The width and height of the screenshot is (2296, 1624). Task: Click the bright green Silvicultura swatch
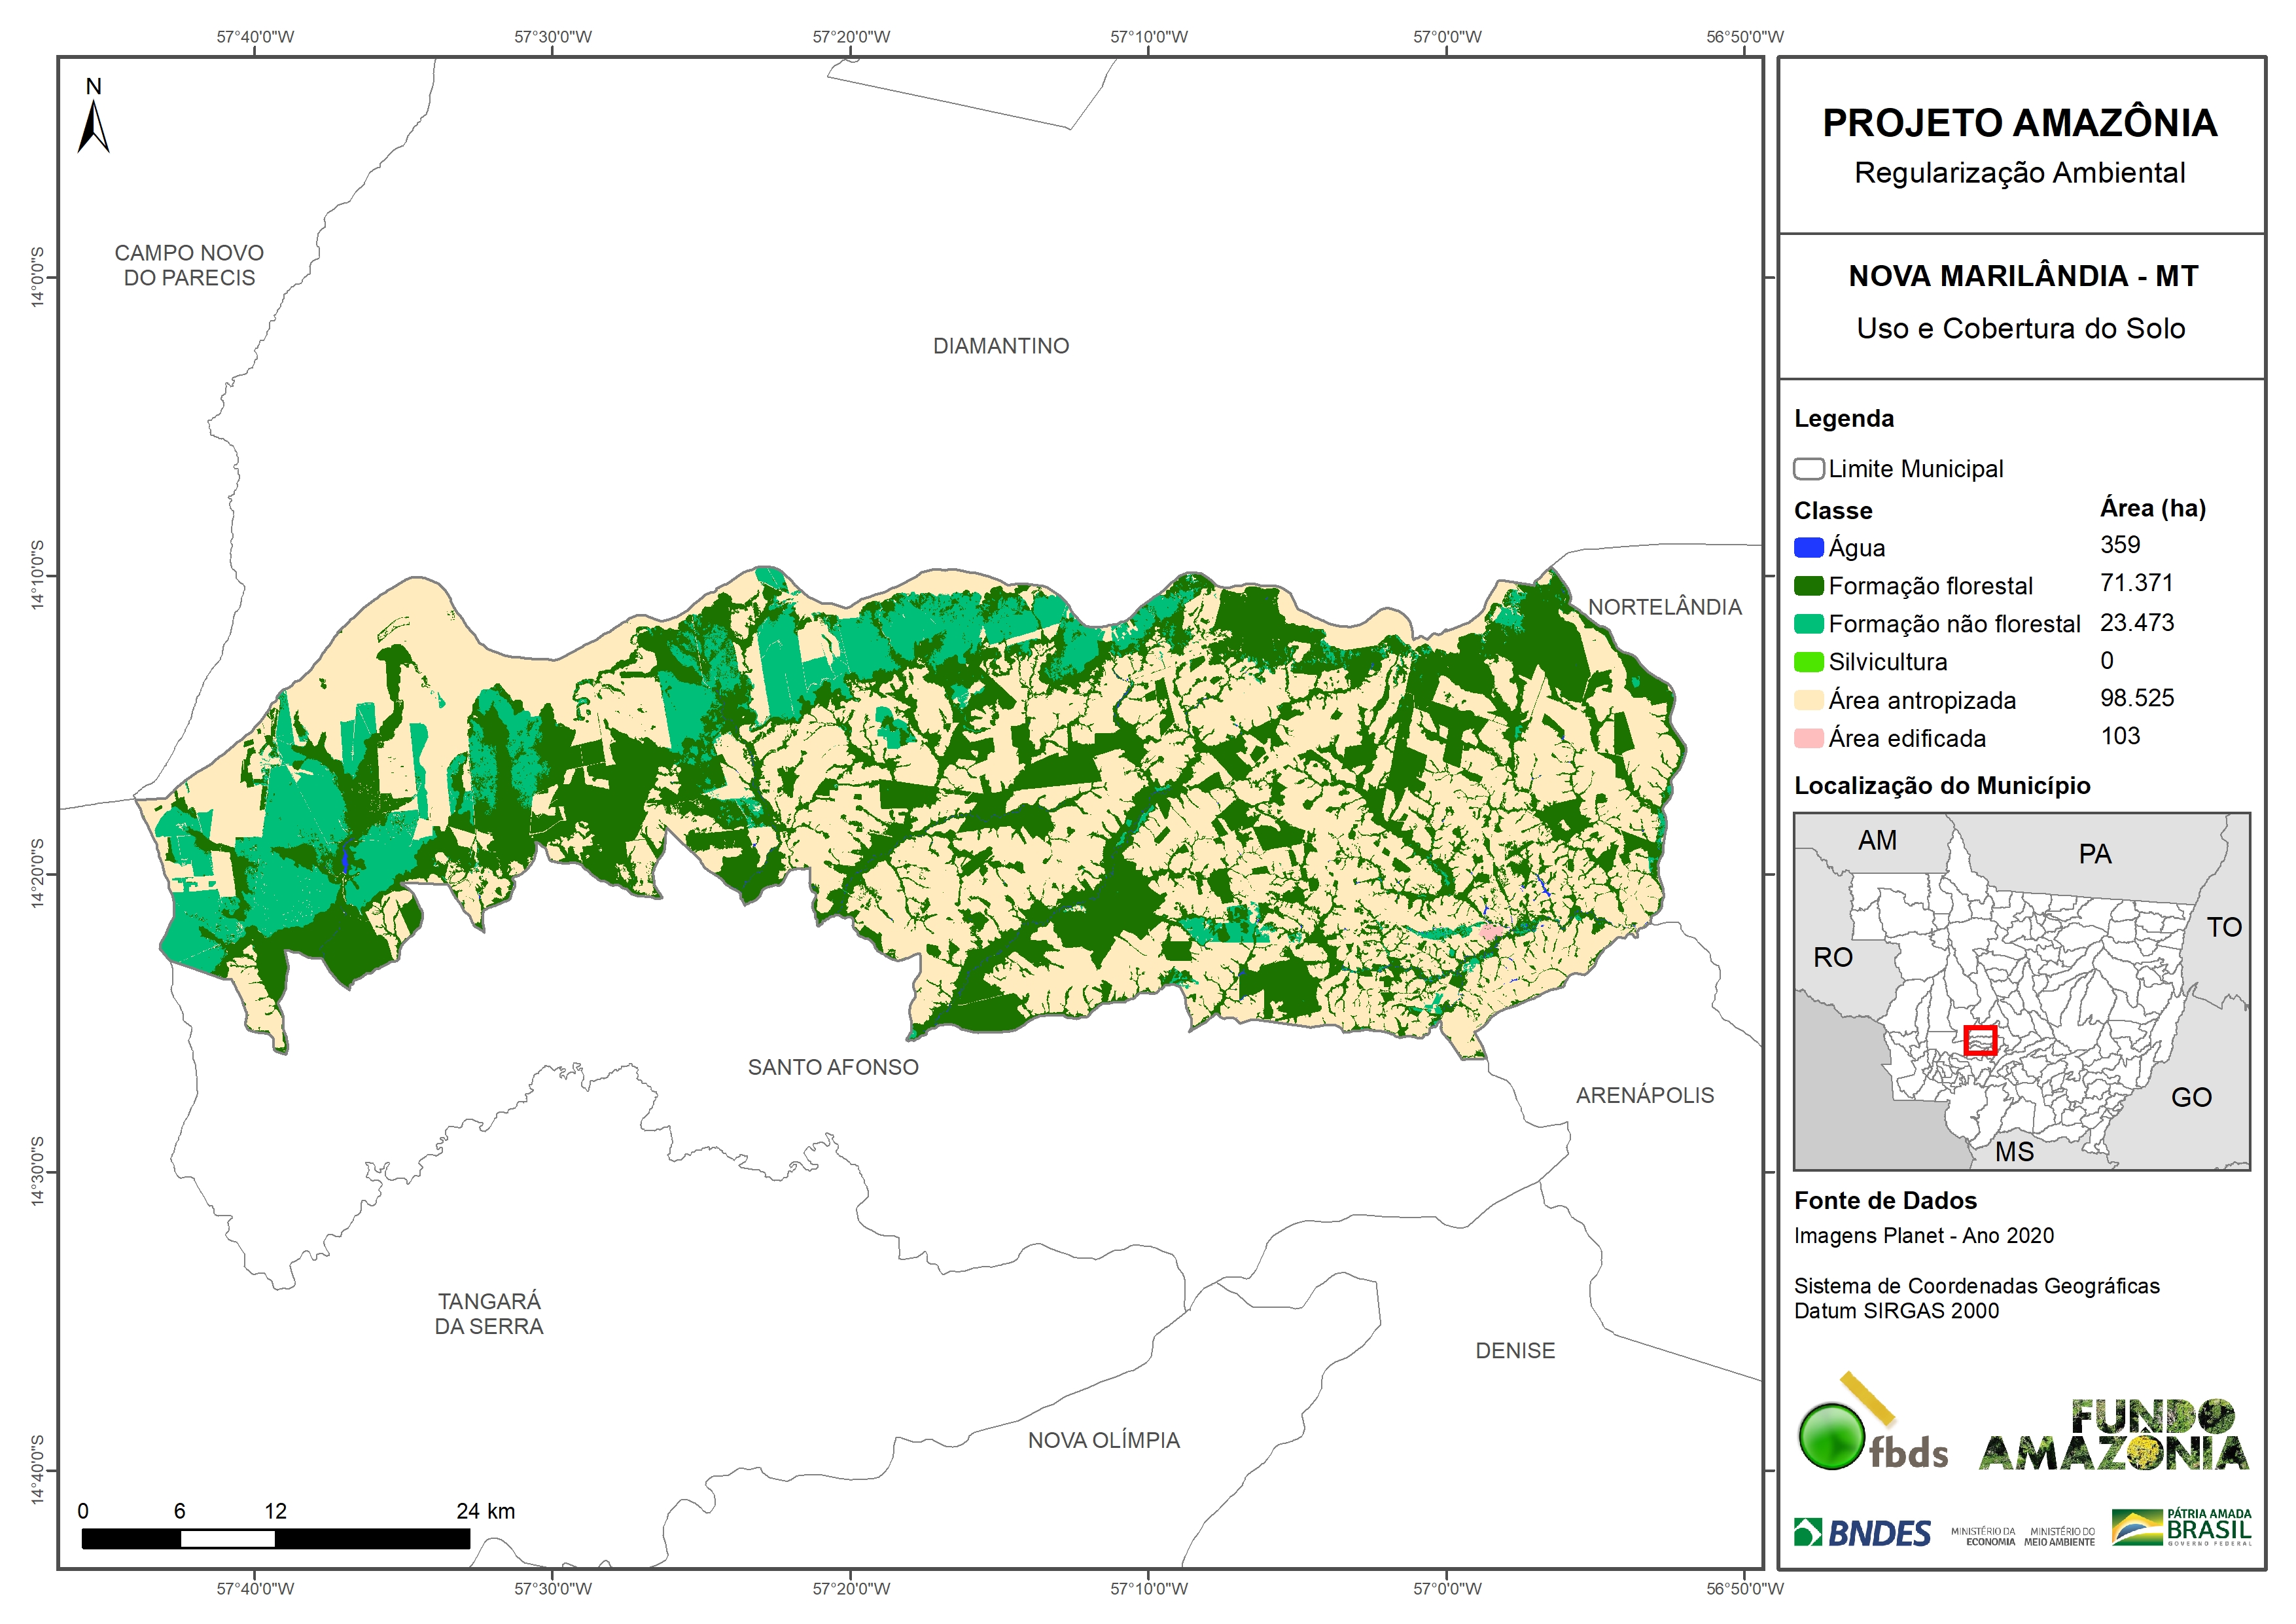(1808, 661)
